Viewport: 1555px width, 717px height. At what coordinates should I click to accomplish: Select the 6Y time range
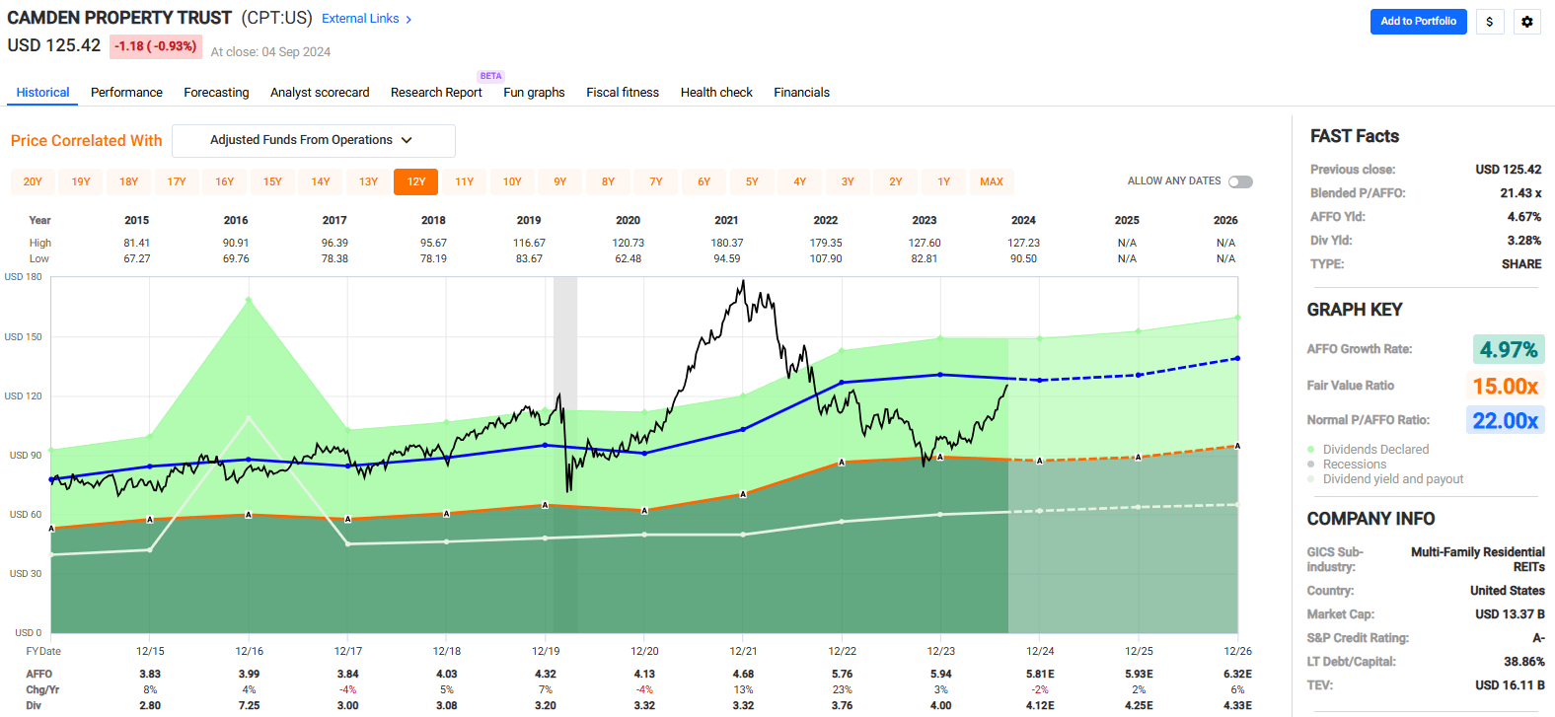click(x=703, y=181)
